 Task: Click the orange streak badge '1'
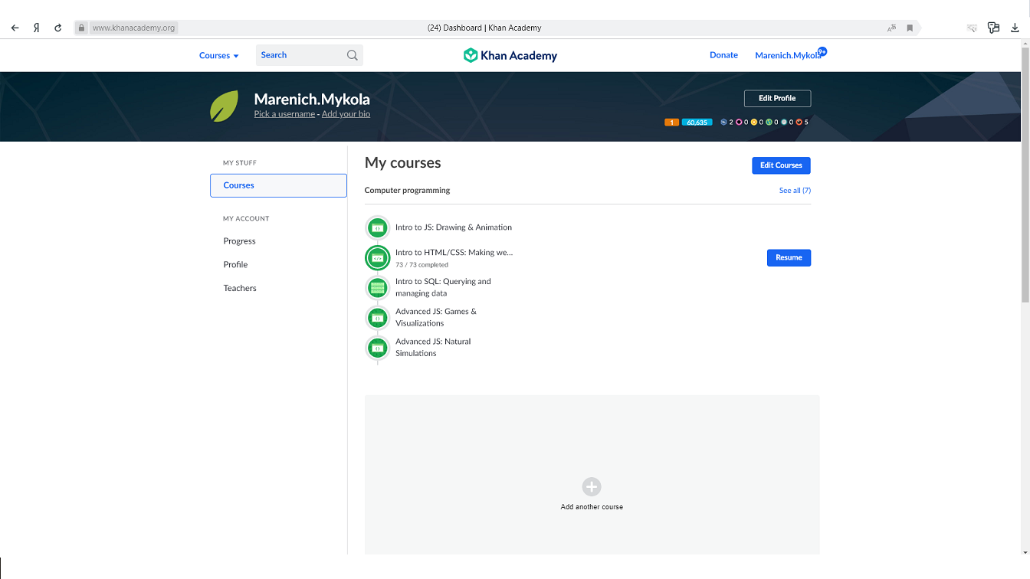(671, 122)
